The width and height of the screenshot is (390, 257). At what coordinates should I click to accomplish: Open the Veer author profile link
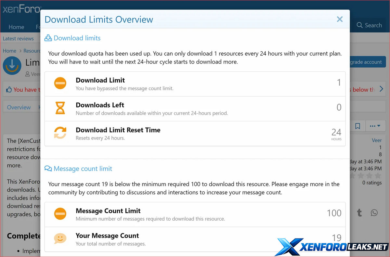[x=377, y=140]
